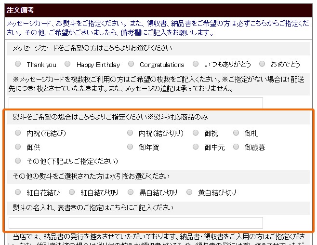Select the 御祝 noshi option

click(x=196, y=133)
